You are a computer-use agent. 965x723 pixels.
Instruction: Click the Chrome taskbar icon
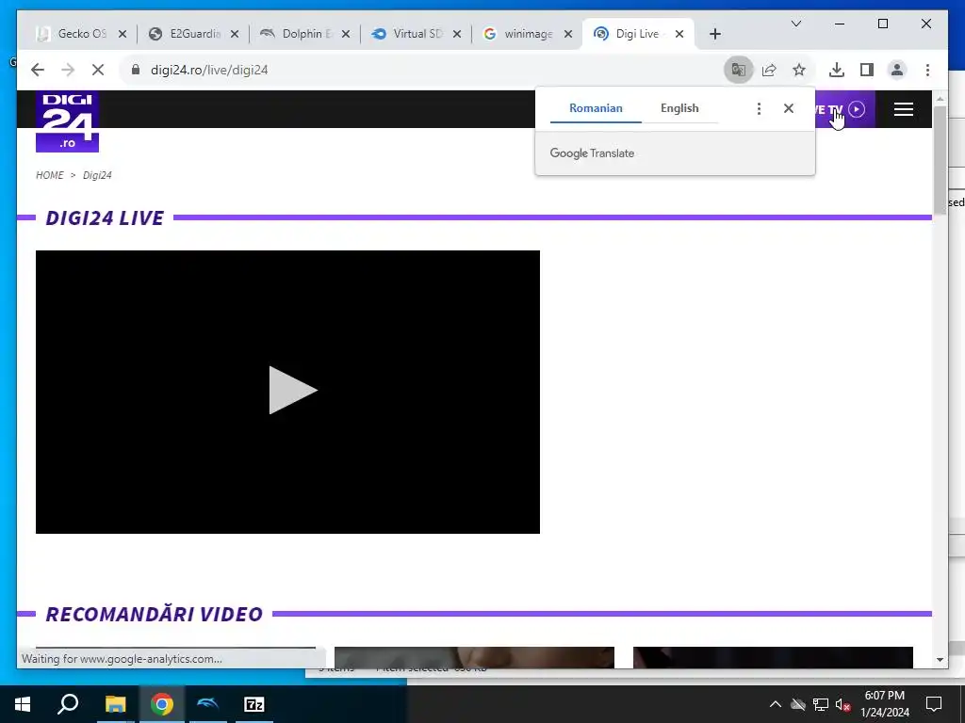(x=162, y=704)
